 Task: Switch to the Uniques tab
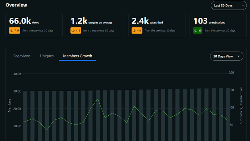[x=47, y=56]
